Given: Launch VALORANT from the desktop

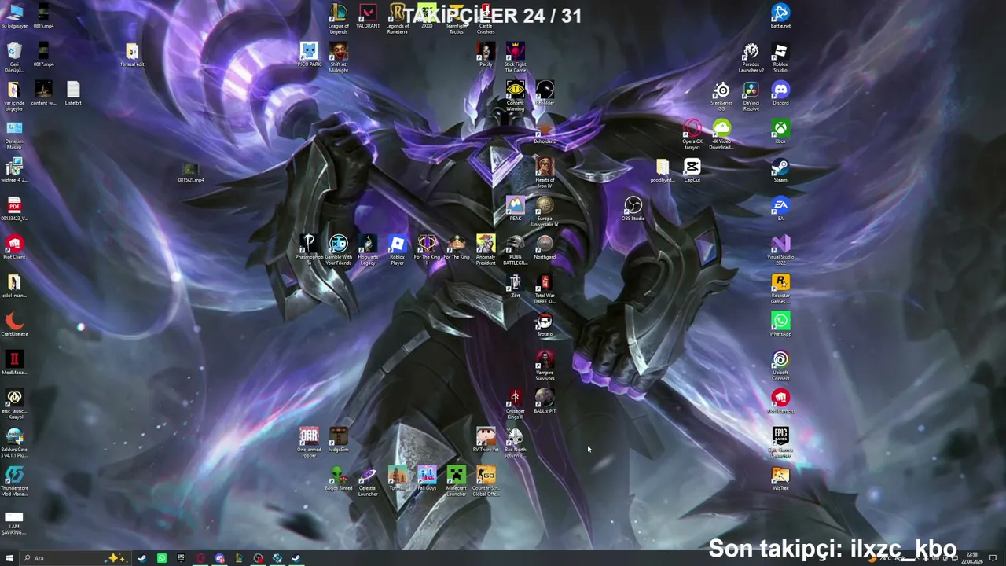Looking at the screenshot, I should click(x=368, y=17).
